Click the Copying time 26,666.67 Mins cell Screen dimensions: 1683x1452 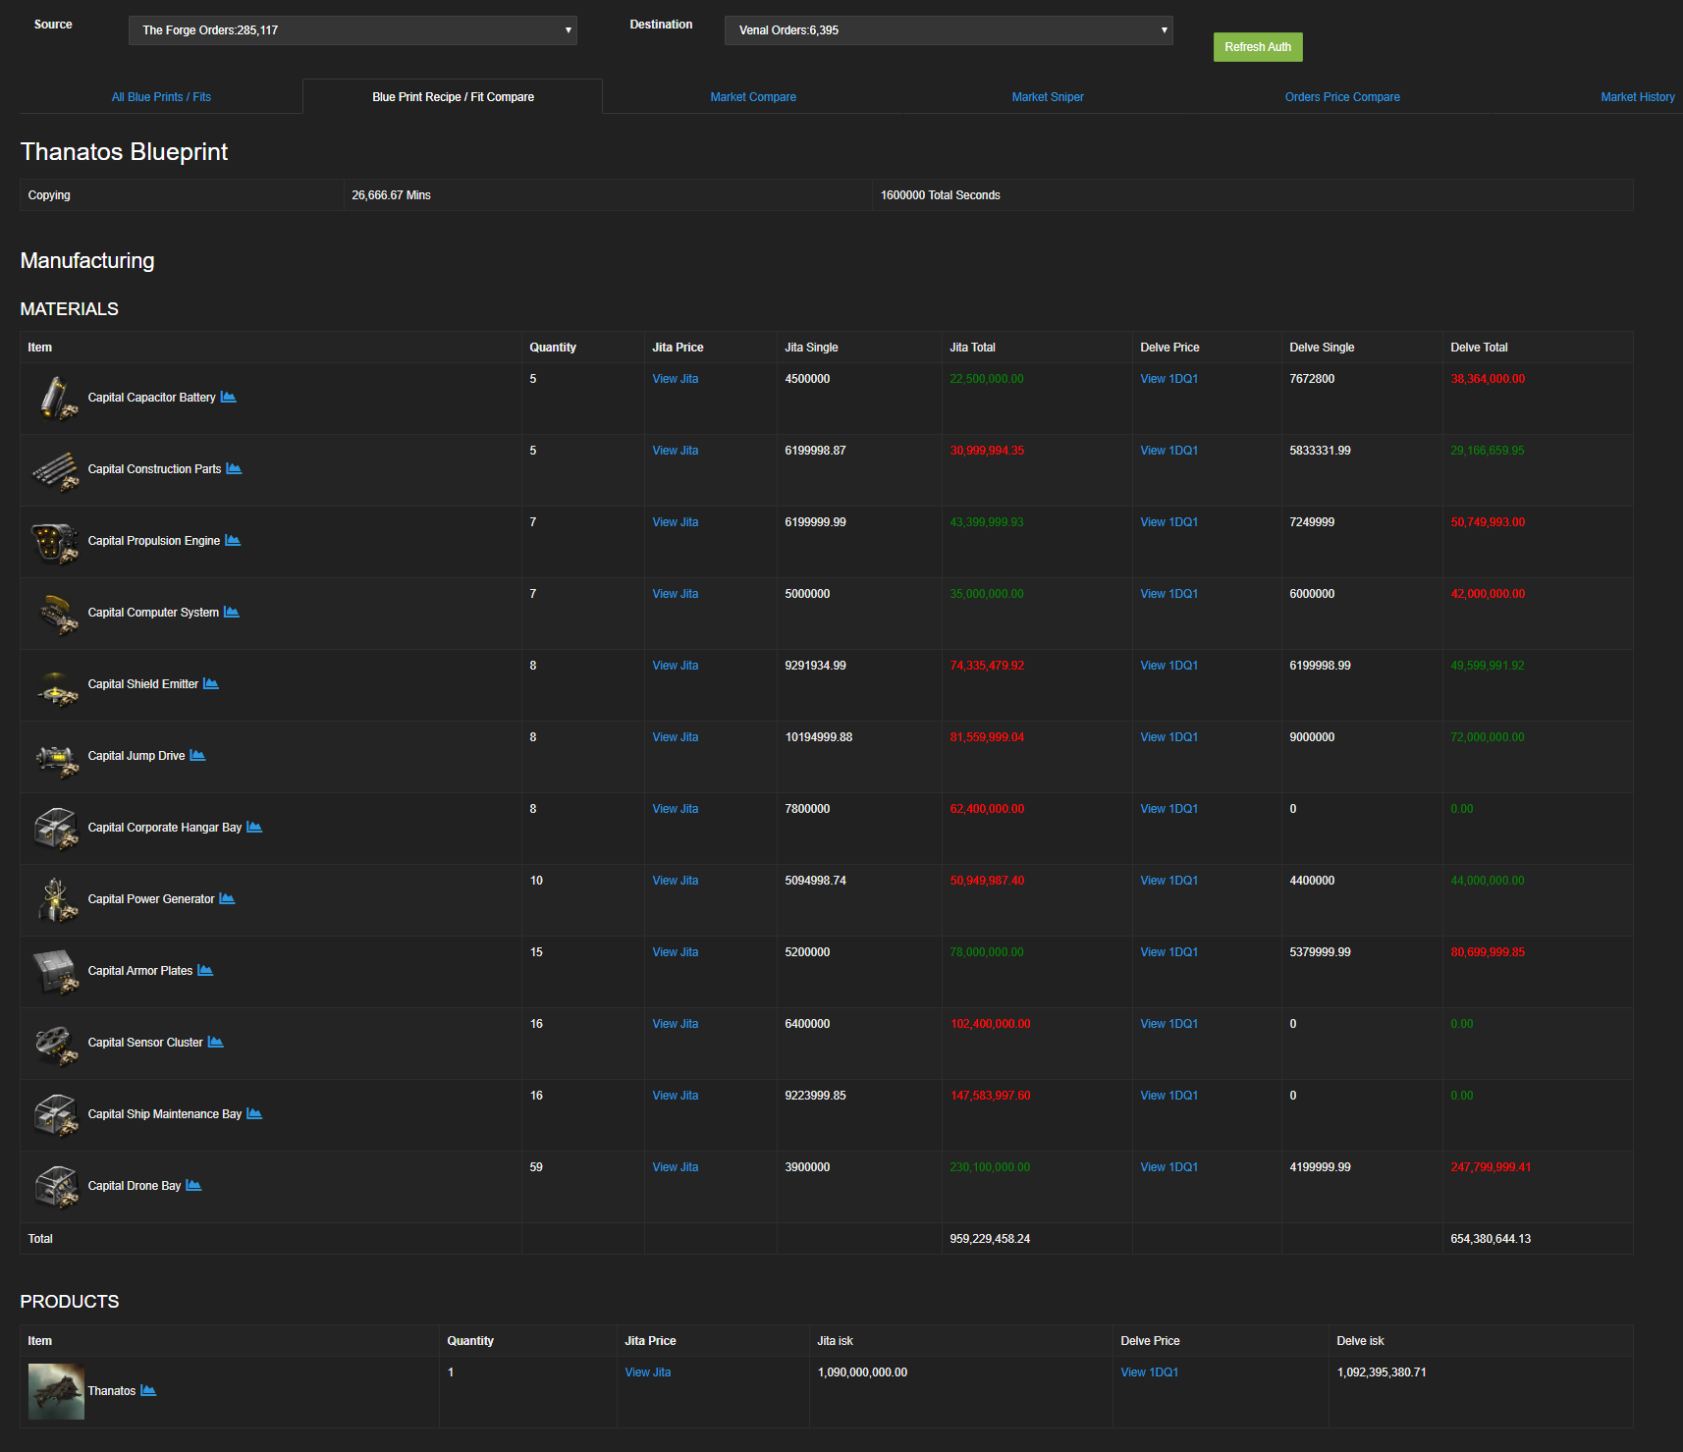coord(608,195)
